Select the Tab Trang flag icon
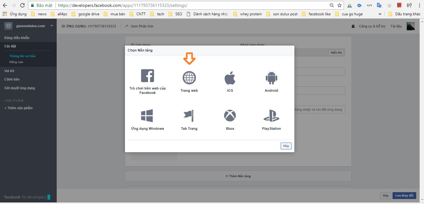The image size is (424, 204). [189, 116]
